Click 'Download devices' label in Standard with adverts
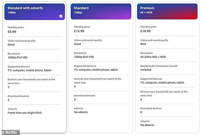 click(18, 96)
